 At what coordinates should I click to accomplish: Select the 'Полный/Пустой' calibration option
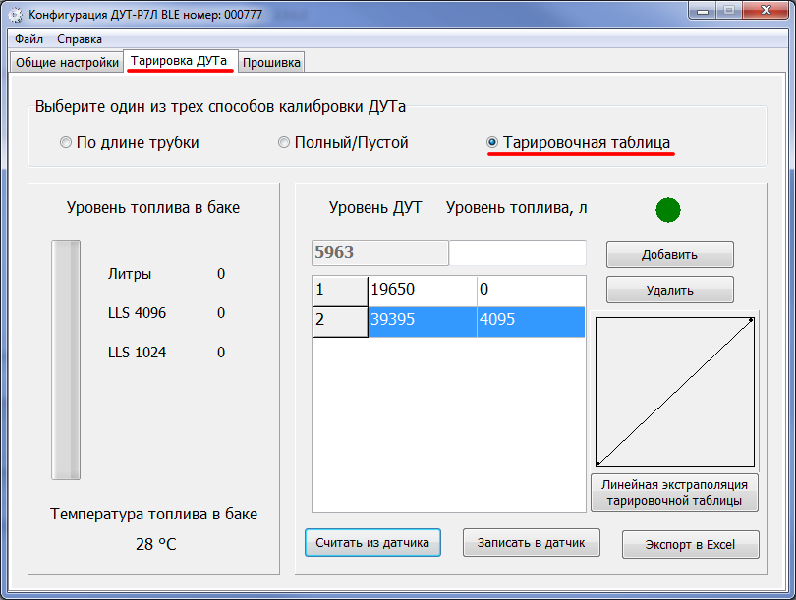[x=343, y=143]
